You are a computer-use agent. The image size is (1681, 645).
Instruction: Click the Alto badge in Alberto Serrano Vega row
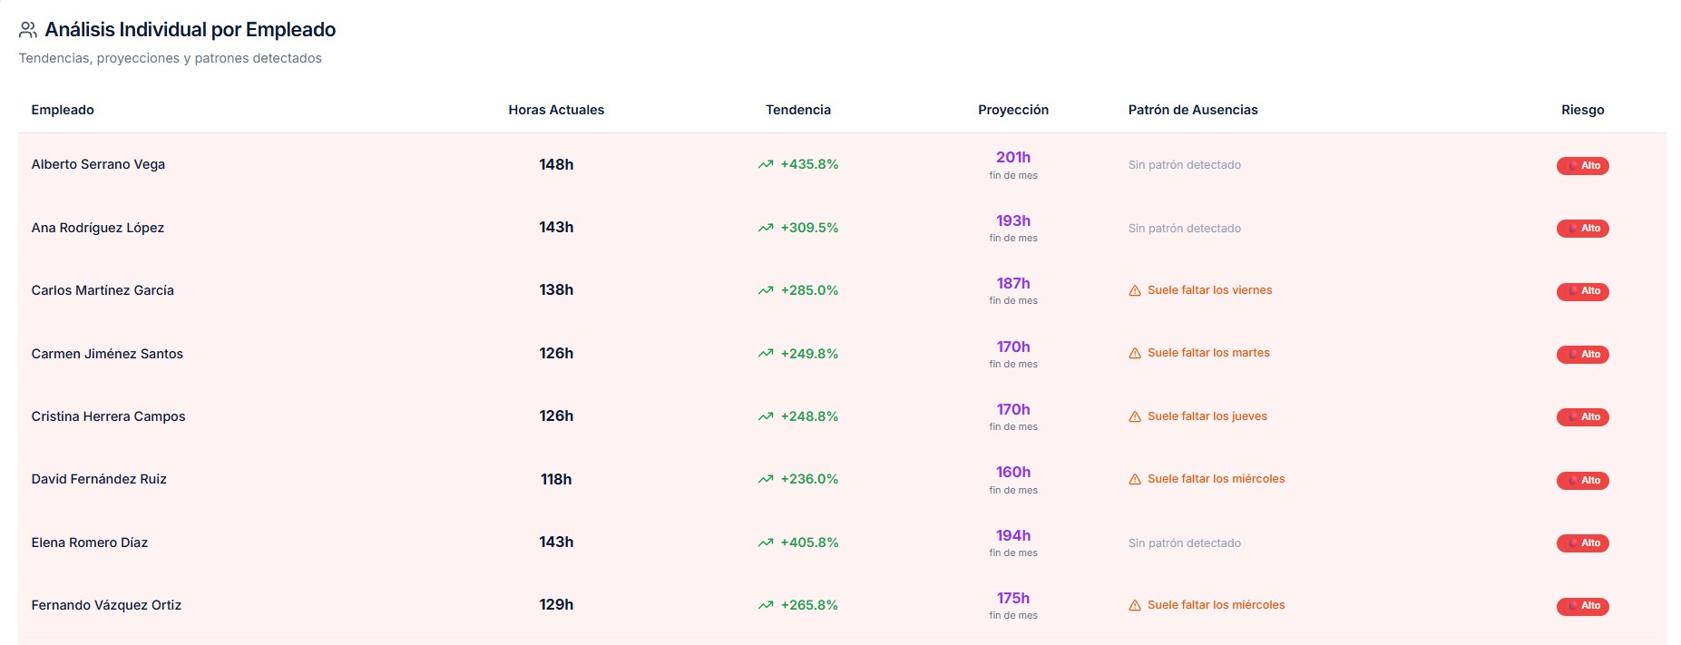1582,166
